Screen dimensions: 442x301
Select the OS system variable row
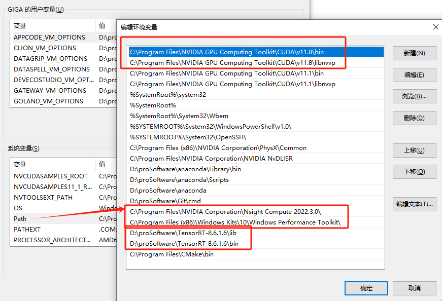point(63,208)
